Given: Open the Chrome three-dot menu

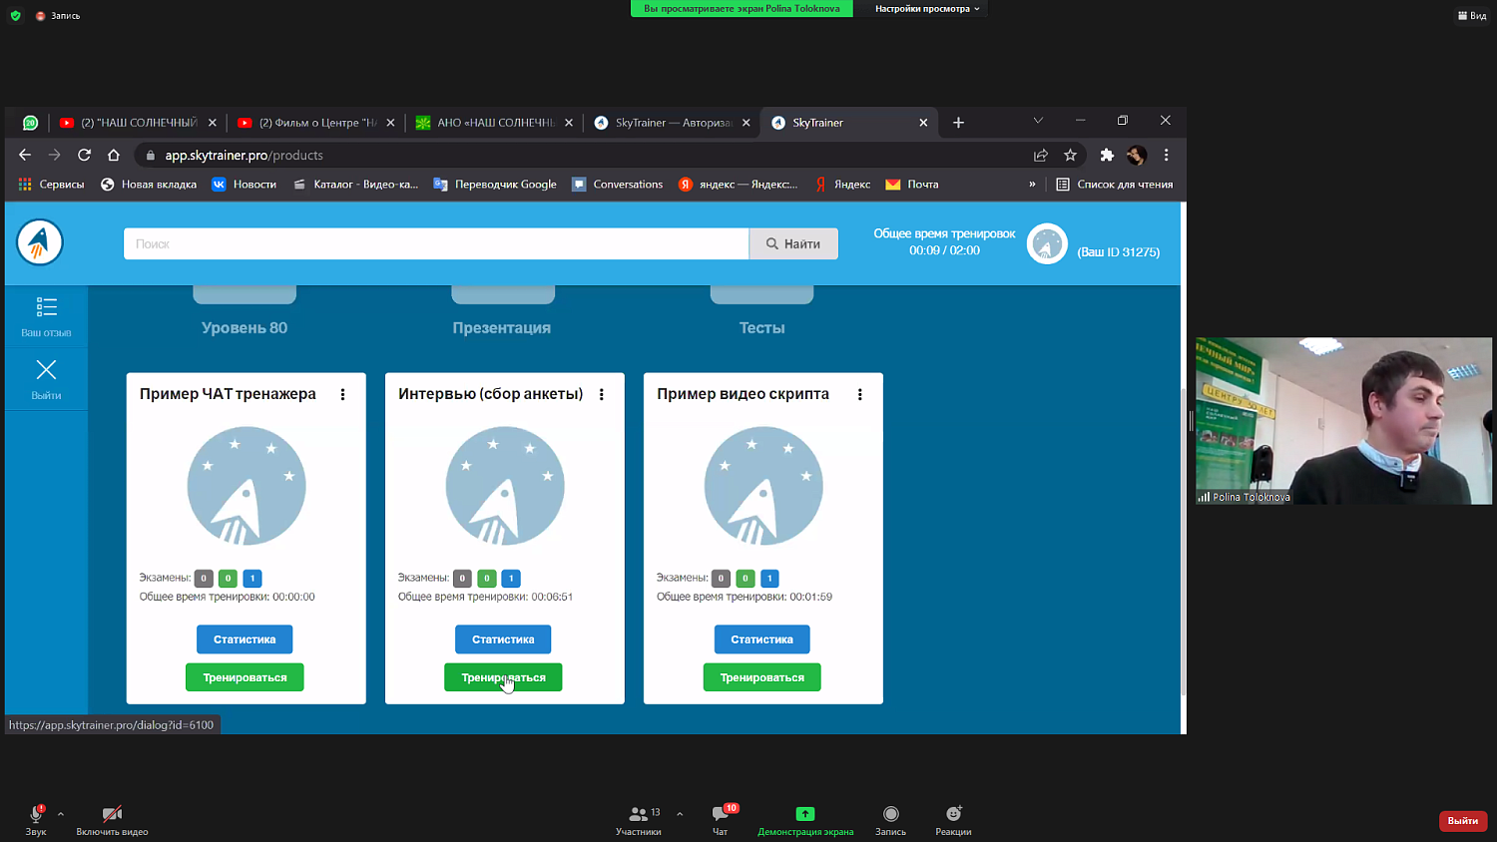Looking at the screenshot, I should pos(1166,155).
